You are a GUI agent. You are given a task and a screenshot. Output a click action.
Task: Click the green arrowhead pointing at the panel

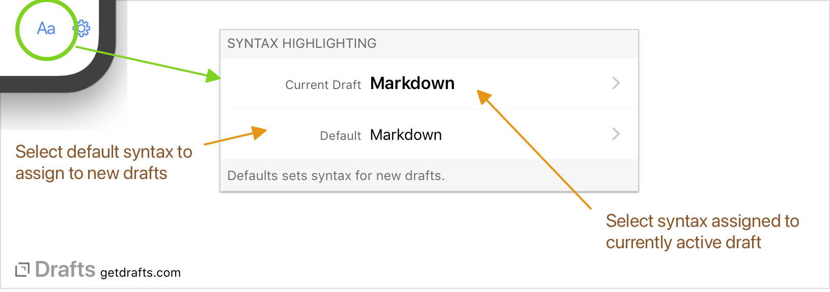point(214,76)
